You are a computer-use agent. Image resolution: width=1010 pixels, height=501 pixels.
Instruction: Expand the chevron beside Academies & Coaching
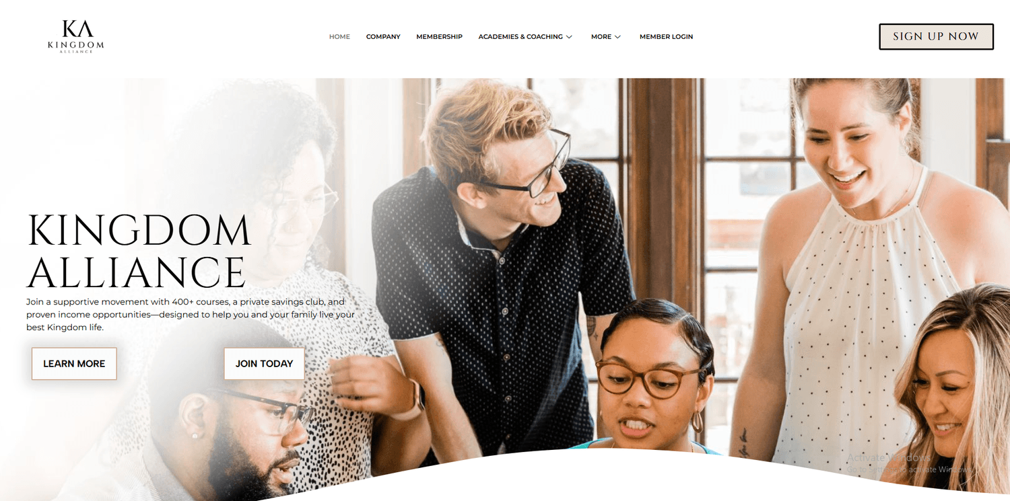click(569, 37)
